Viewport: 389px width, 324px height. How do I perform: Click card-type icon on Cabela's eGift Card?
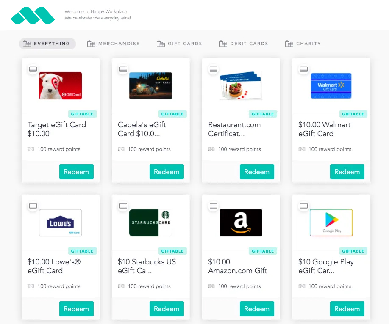point(123,69)
